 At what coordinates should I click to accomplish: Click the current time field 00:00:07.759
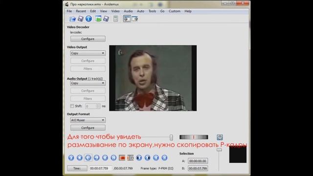coord(100,168)
